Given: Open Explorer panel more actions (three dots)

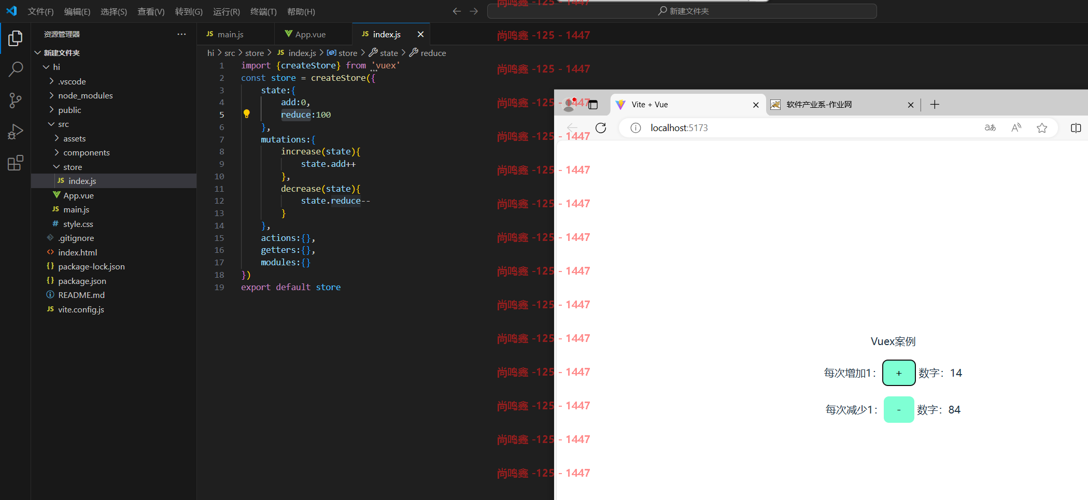Looking at the screenshot, I should 181,34.
